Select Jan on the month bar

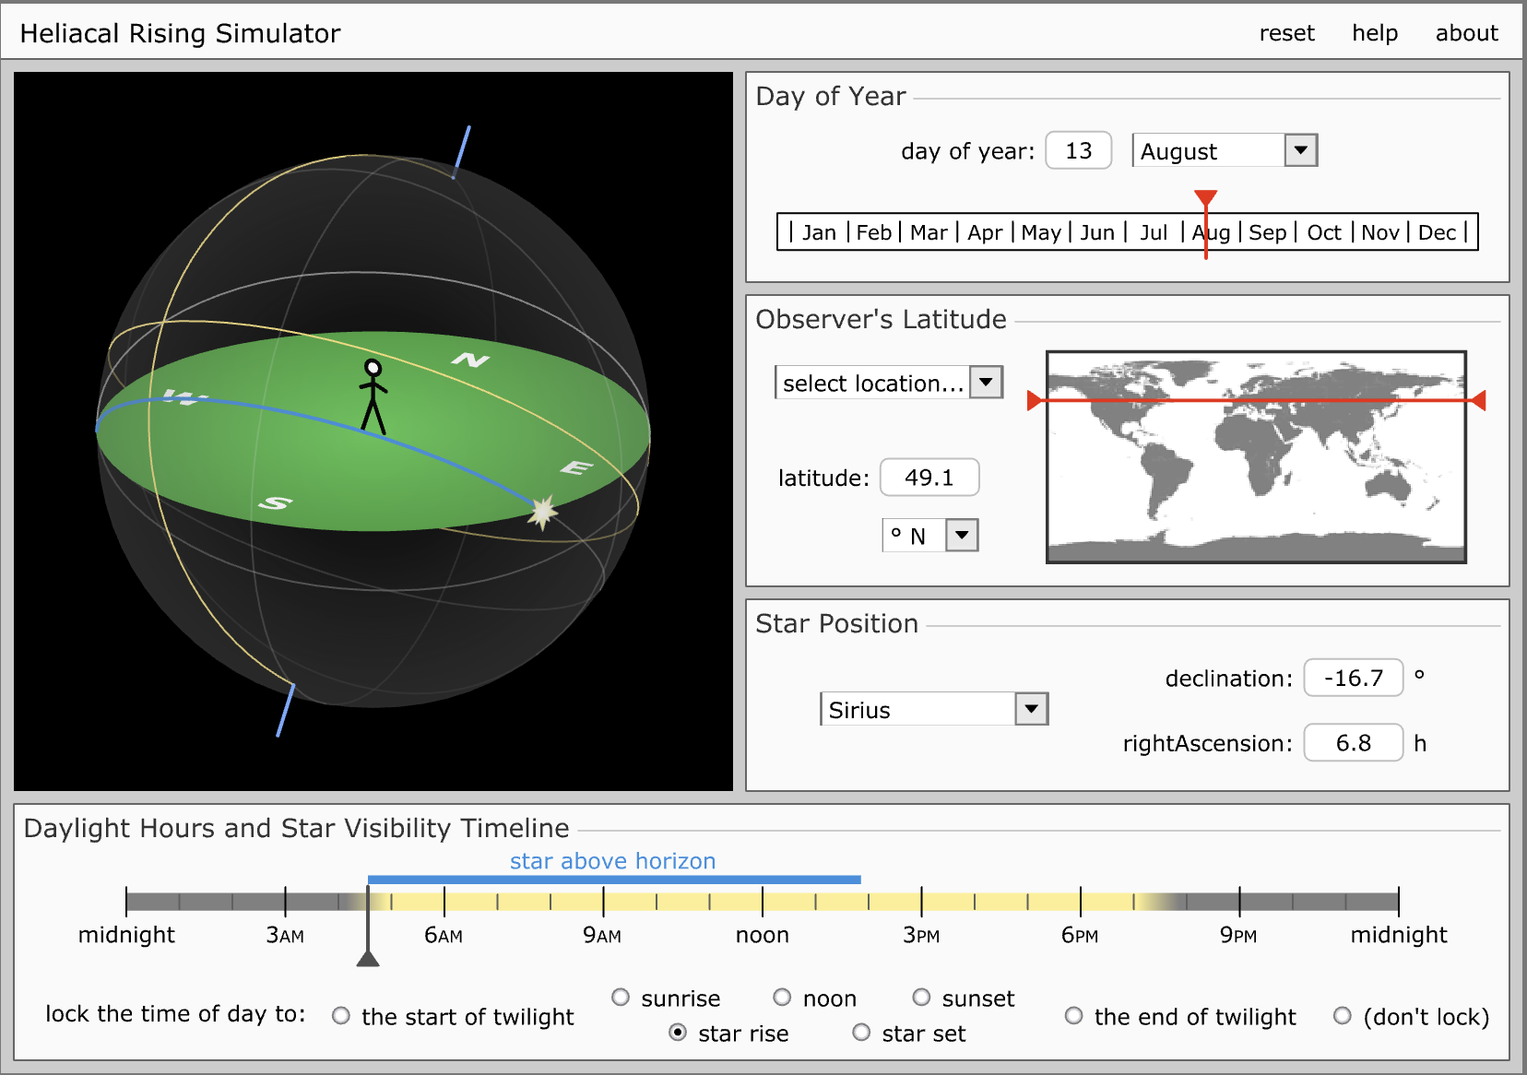819,232
